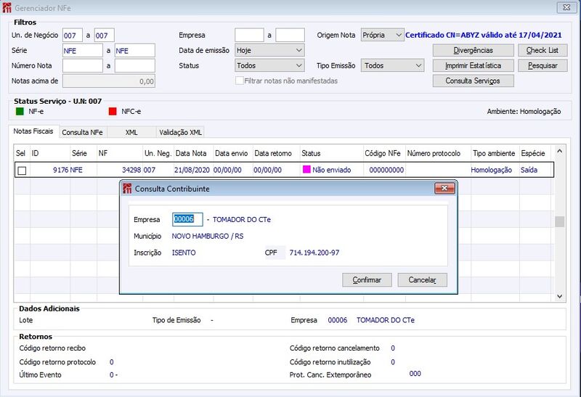This screenshot has height=397, width=581.
Task: Click the second Empresa filter field
Action: tap(290, 35)
